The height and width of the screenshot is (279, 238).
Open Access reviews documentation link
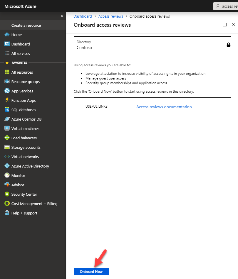[164, 107]
